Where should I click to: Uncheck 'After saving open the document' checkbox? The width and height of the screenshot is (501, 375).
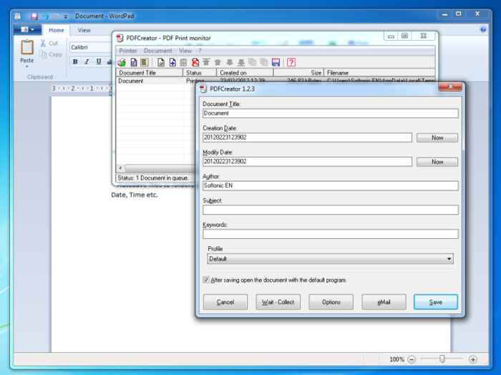pyautogui.click(x=206, y=280)
